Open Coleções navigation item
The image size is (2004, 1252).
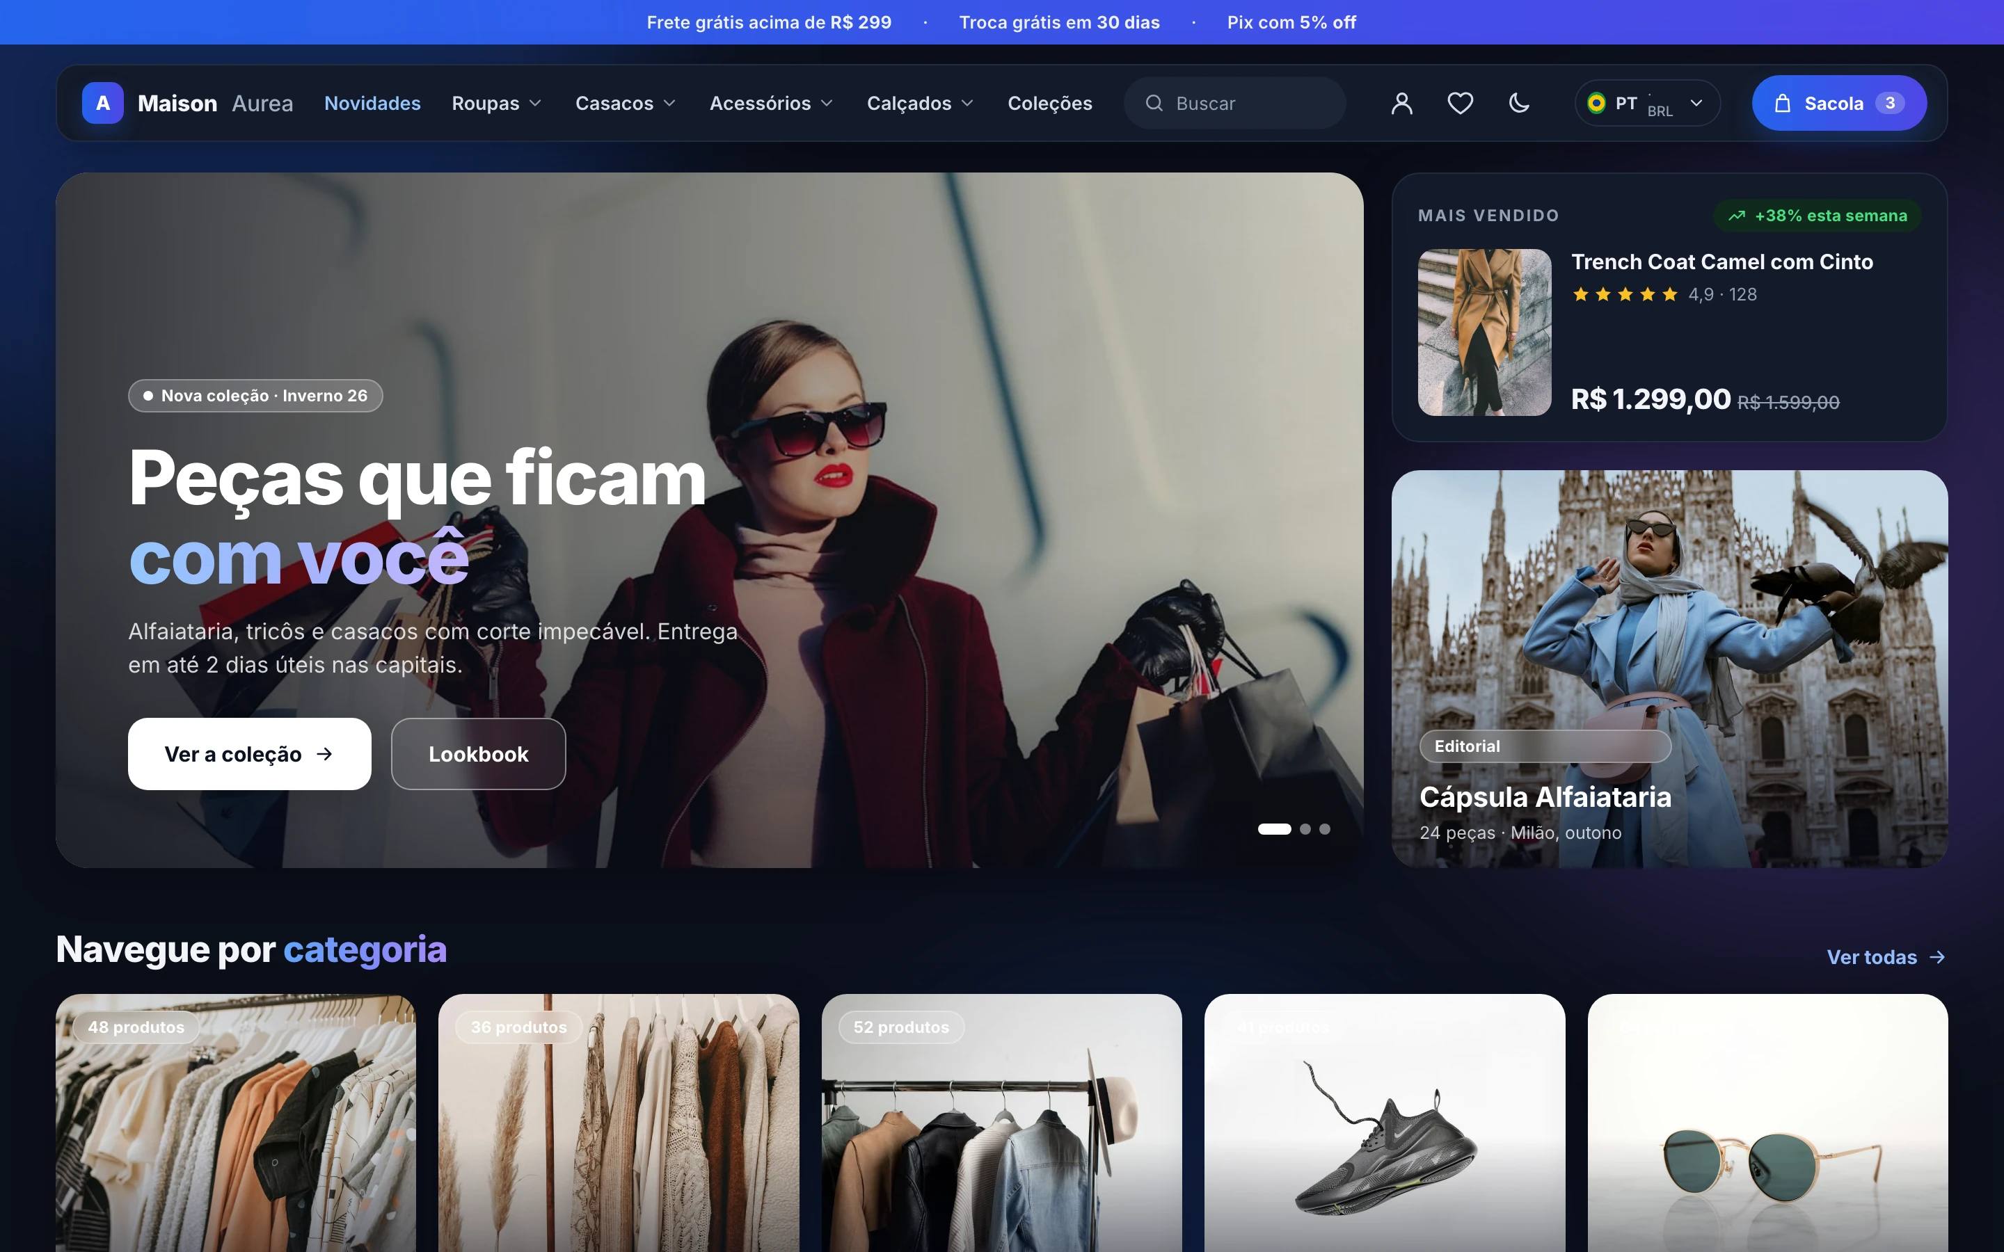(x=1049, y=104)
